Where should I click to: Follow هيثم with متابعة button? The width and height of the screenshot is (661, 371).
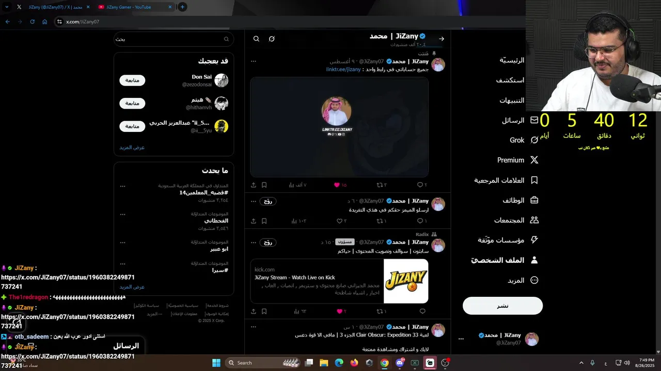coord(132,104)
